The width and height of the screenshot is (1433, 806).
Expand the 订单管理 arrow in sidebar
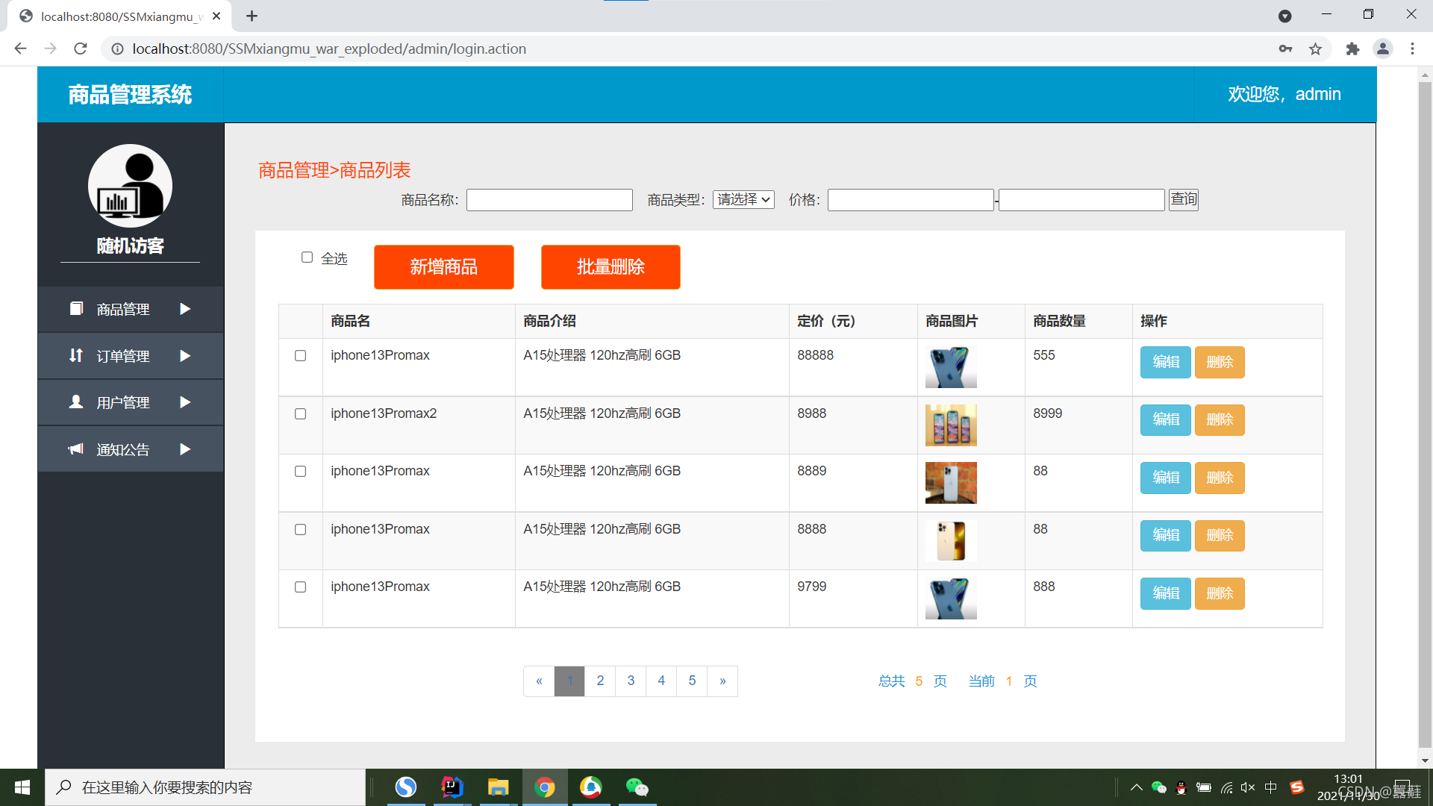(x=185, y=355)
